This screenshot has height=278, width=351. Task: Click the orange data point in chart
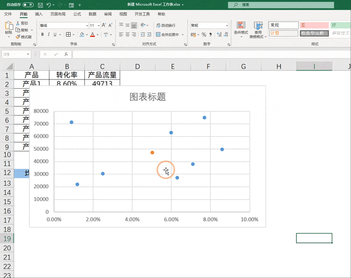coord(152,153)
